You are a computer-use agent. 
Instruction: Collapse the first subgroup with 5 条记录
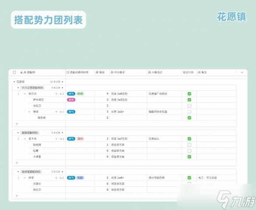18,88
